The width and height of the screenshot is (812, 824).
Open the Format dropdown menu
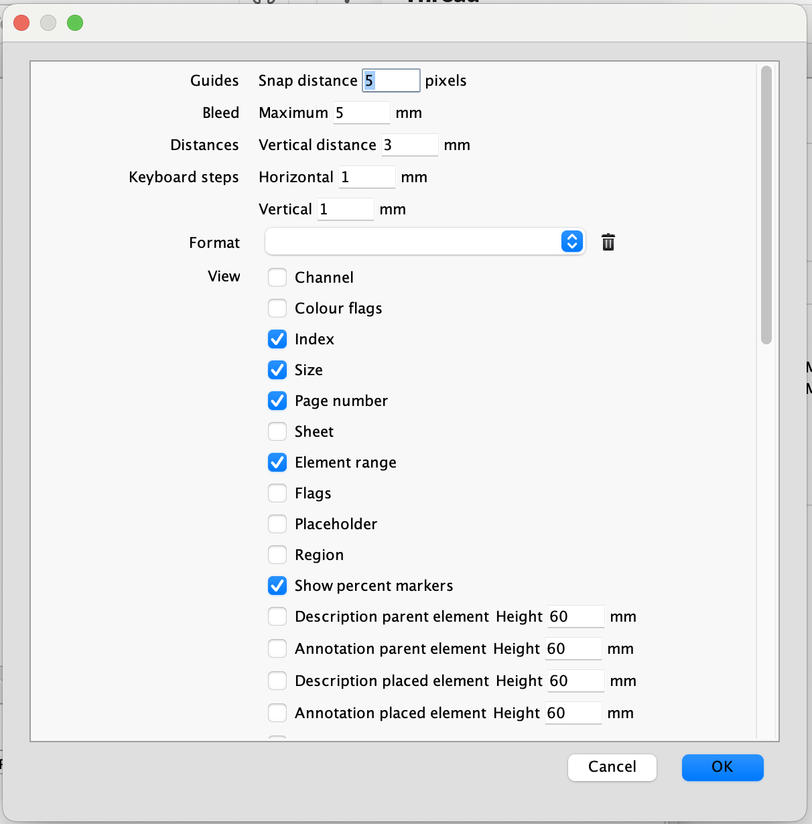(x=425, y=242)
